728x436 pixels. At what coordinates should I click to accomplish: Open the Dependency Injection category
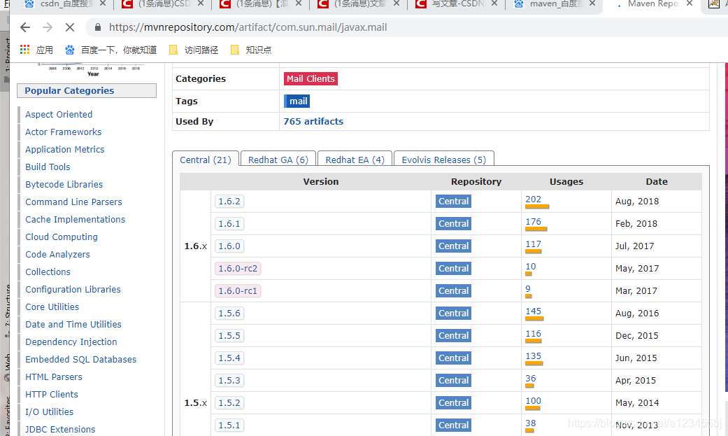pyautogui.click(x=71, y=342)
